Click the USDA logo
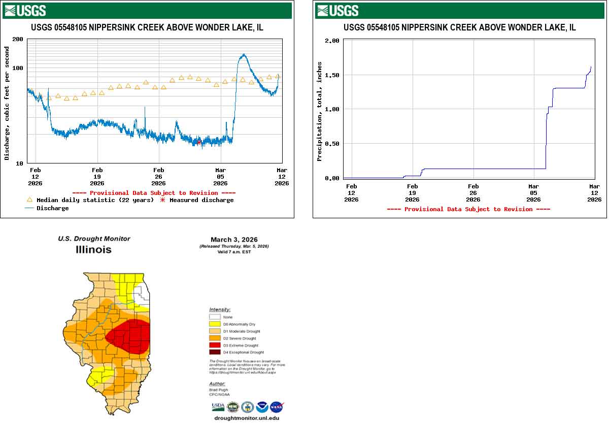This screenshot has height=430, width=609. (218, 407)
